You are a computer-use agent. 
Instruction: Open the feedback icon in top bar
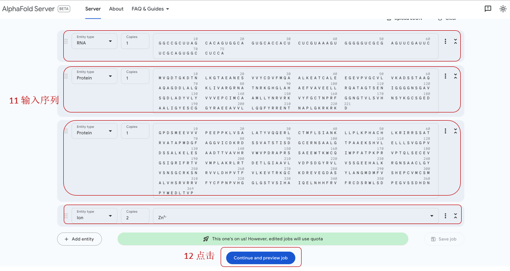tap(488, 9)
